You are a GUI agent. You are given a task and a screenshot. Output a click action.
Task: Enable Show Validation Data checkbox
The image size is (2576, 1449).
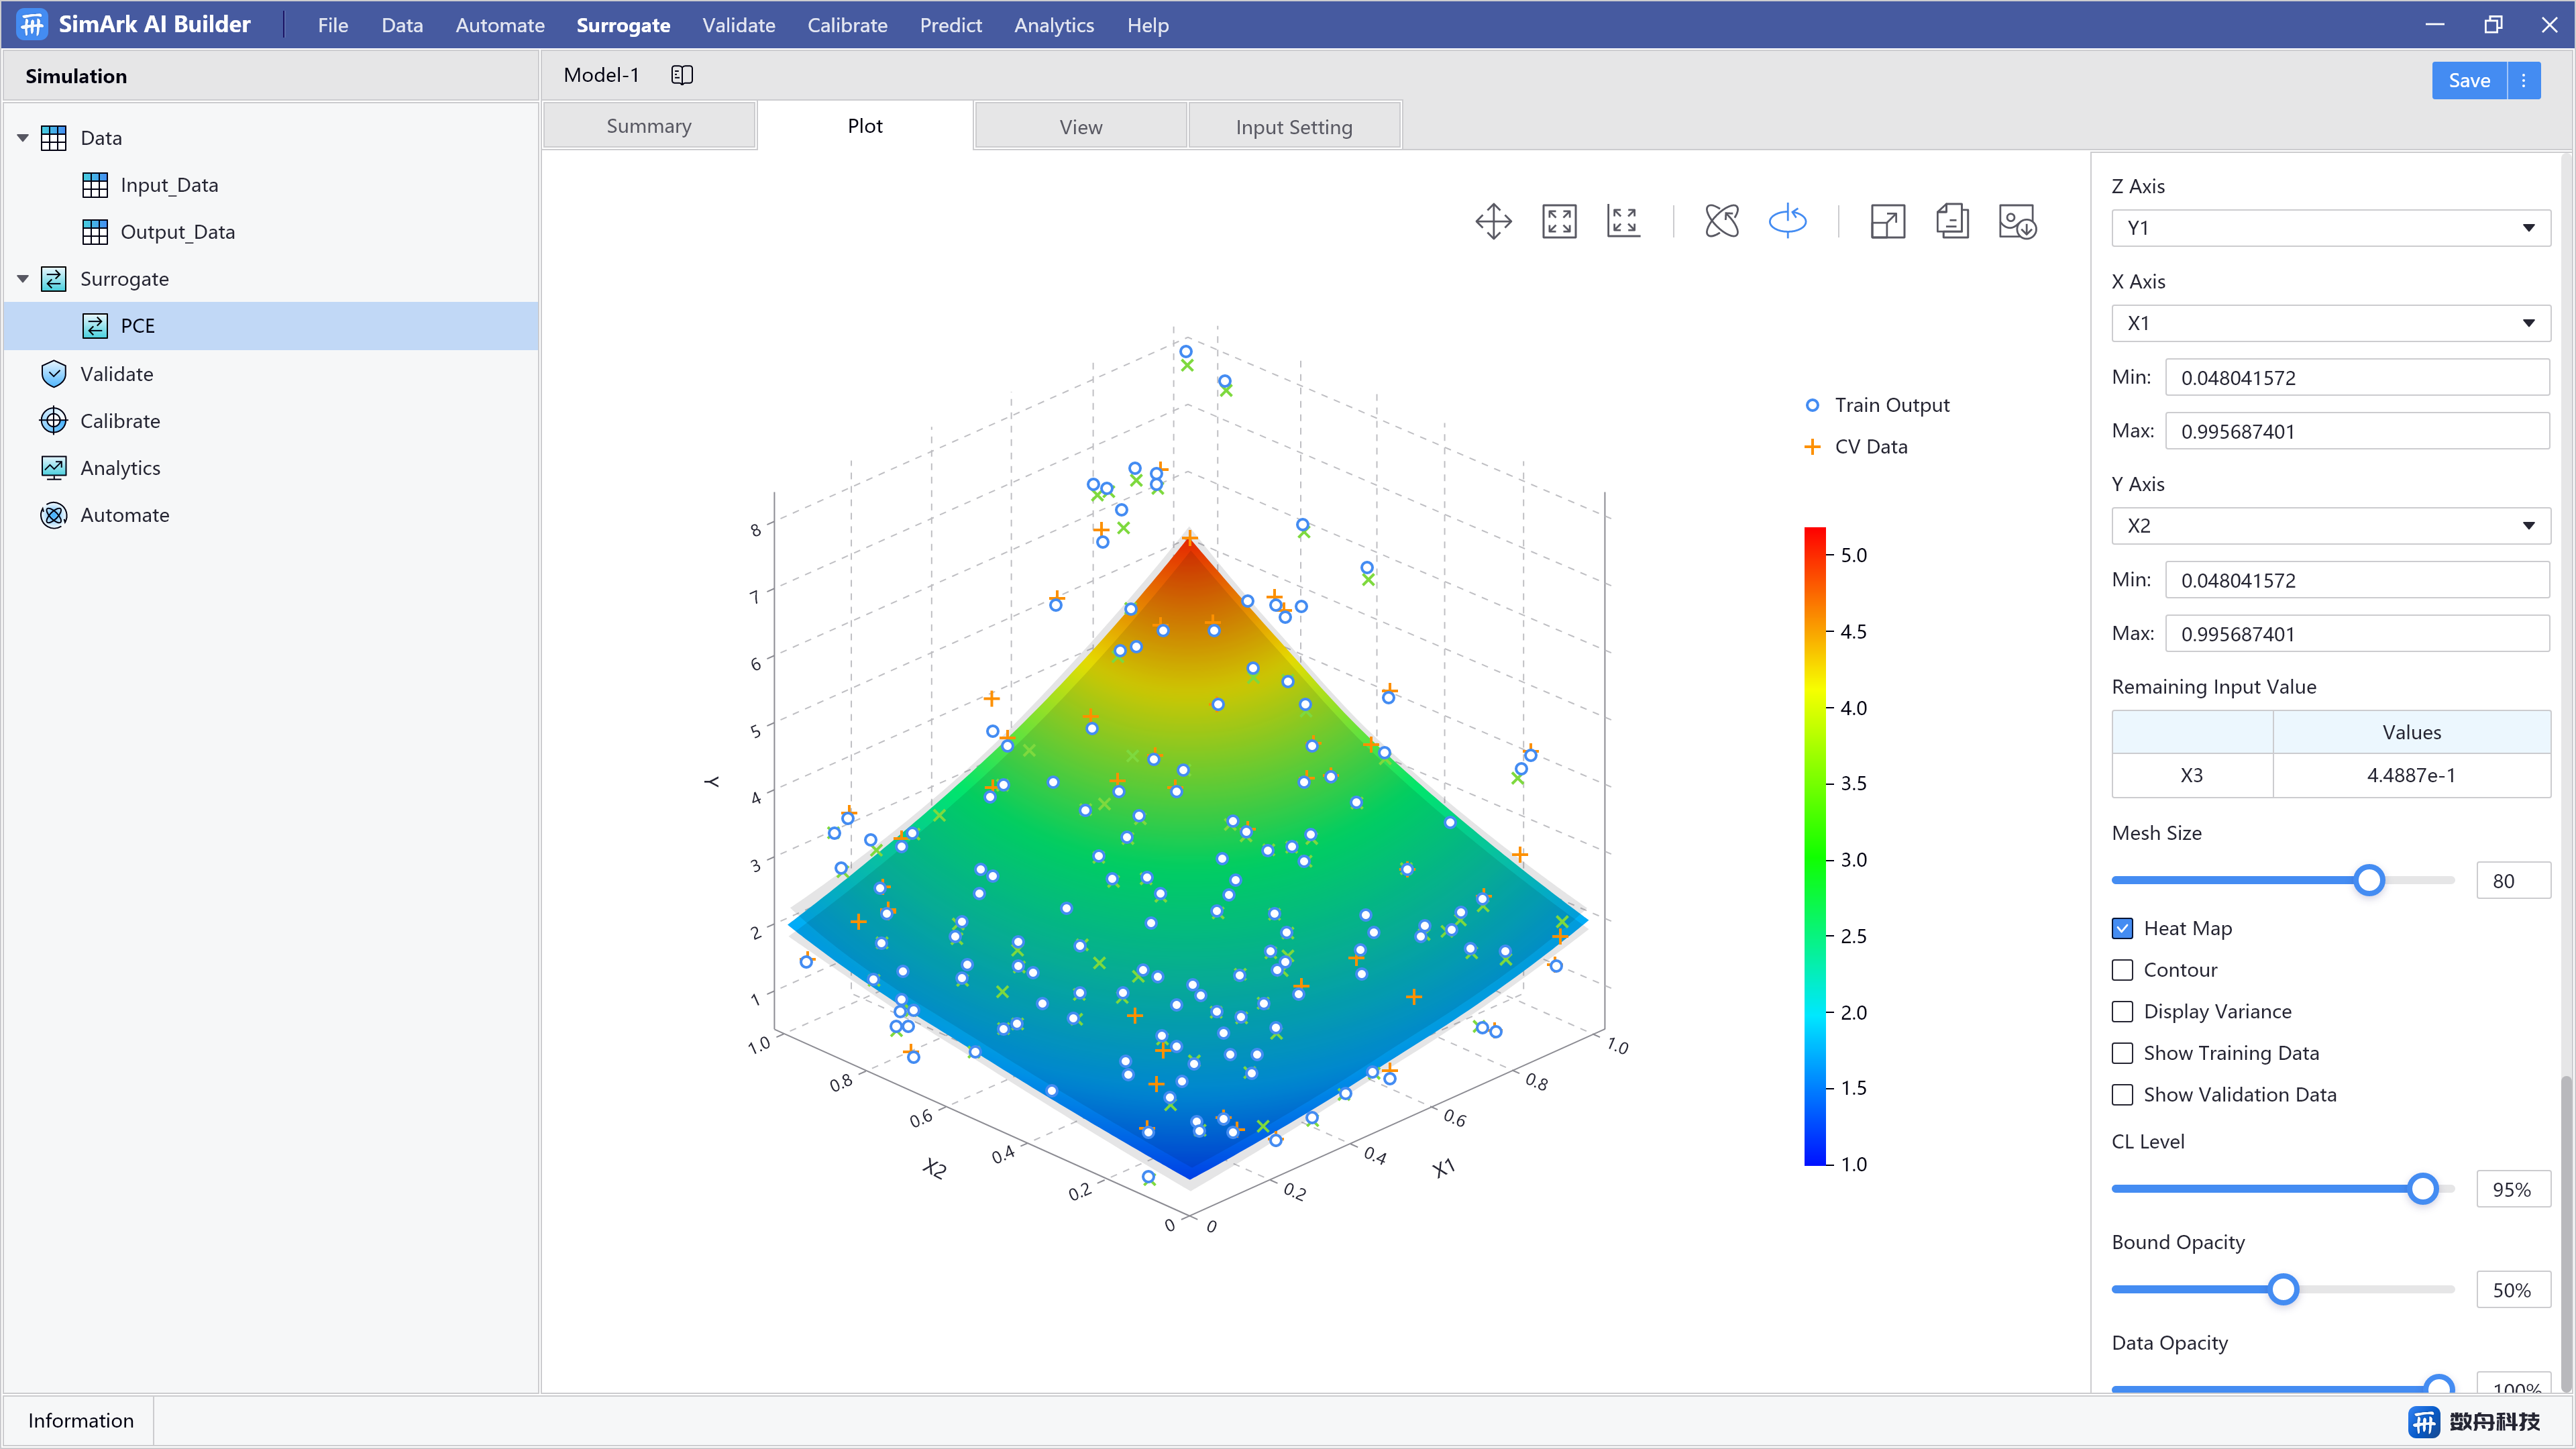(2122, 1095)
